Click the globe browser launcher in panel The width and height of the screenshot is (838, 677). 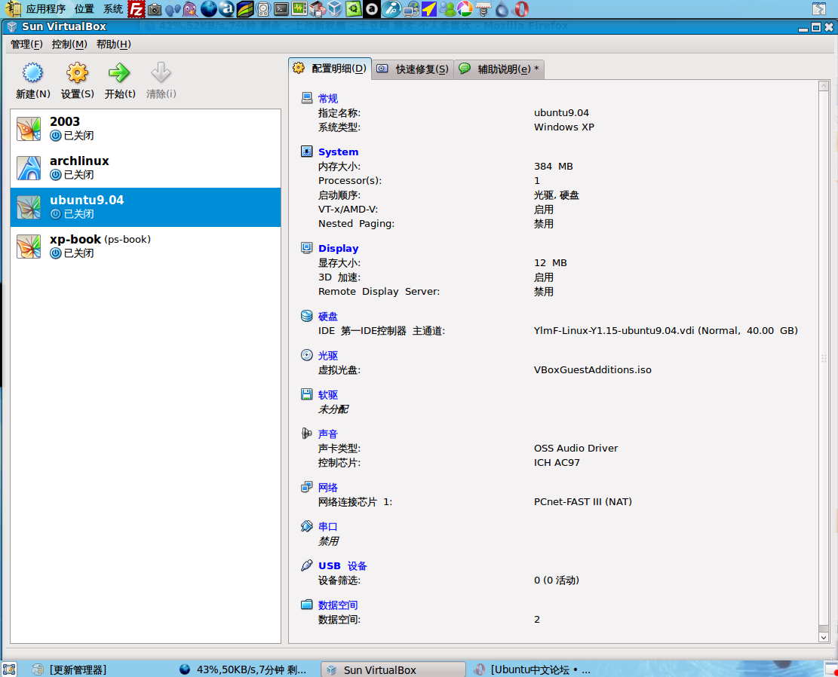[209, 8]
